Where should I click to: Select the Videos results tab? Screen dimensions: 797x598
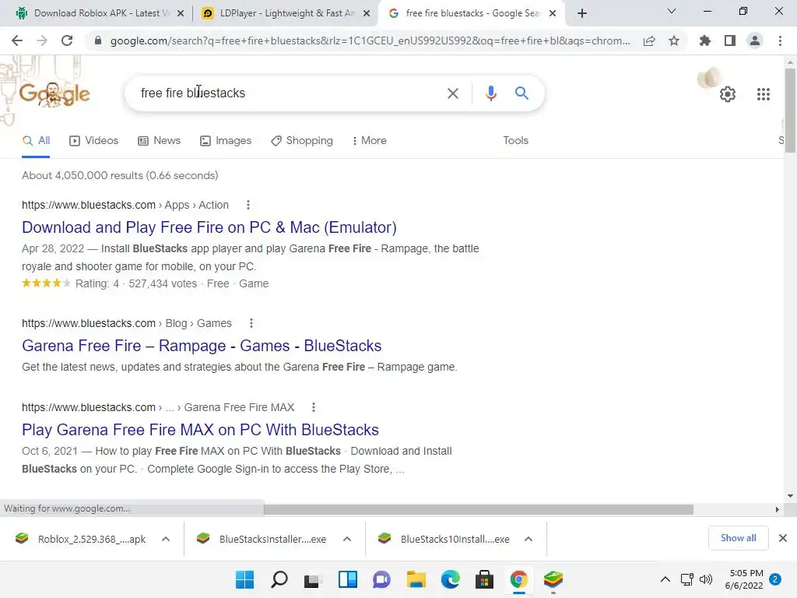(94, 141)
